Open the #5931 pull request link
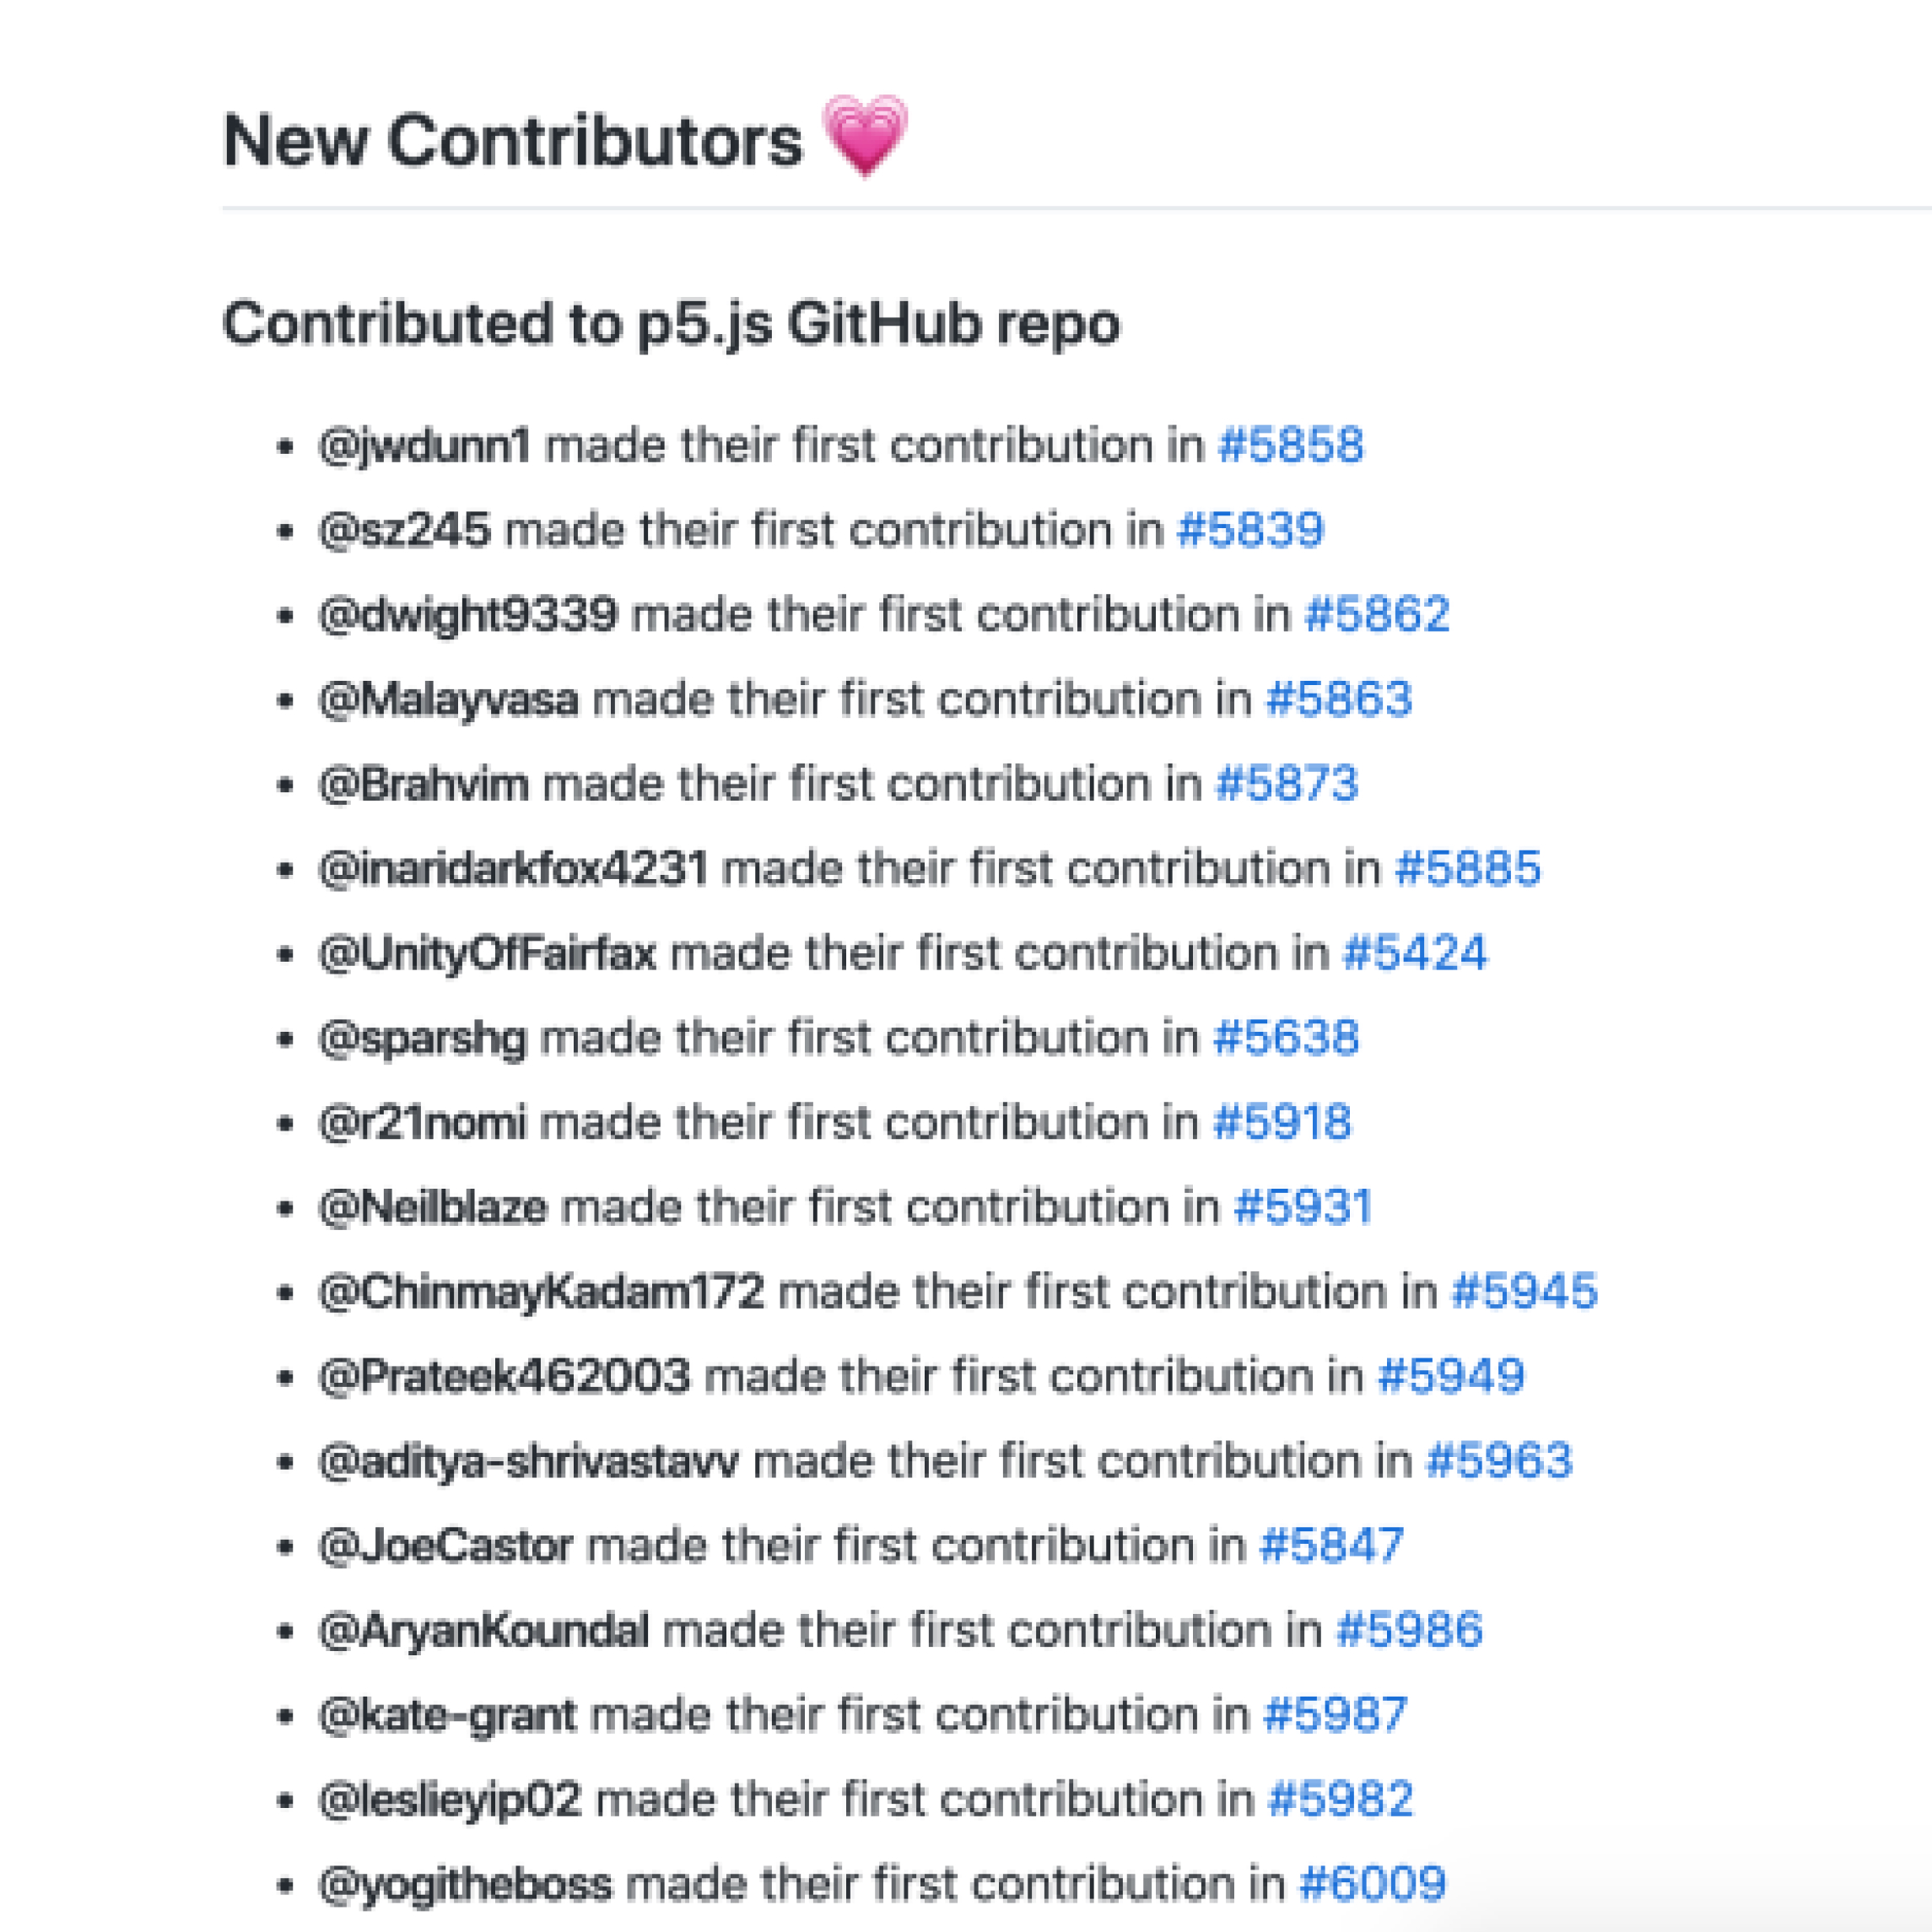Viewport: 1932px width, 1932px height. pyautogui.click(x=1303, y=1207)
